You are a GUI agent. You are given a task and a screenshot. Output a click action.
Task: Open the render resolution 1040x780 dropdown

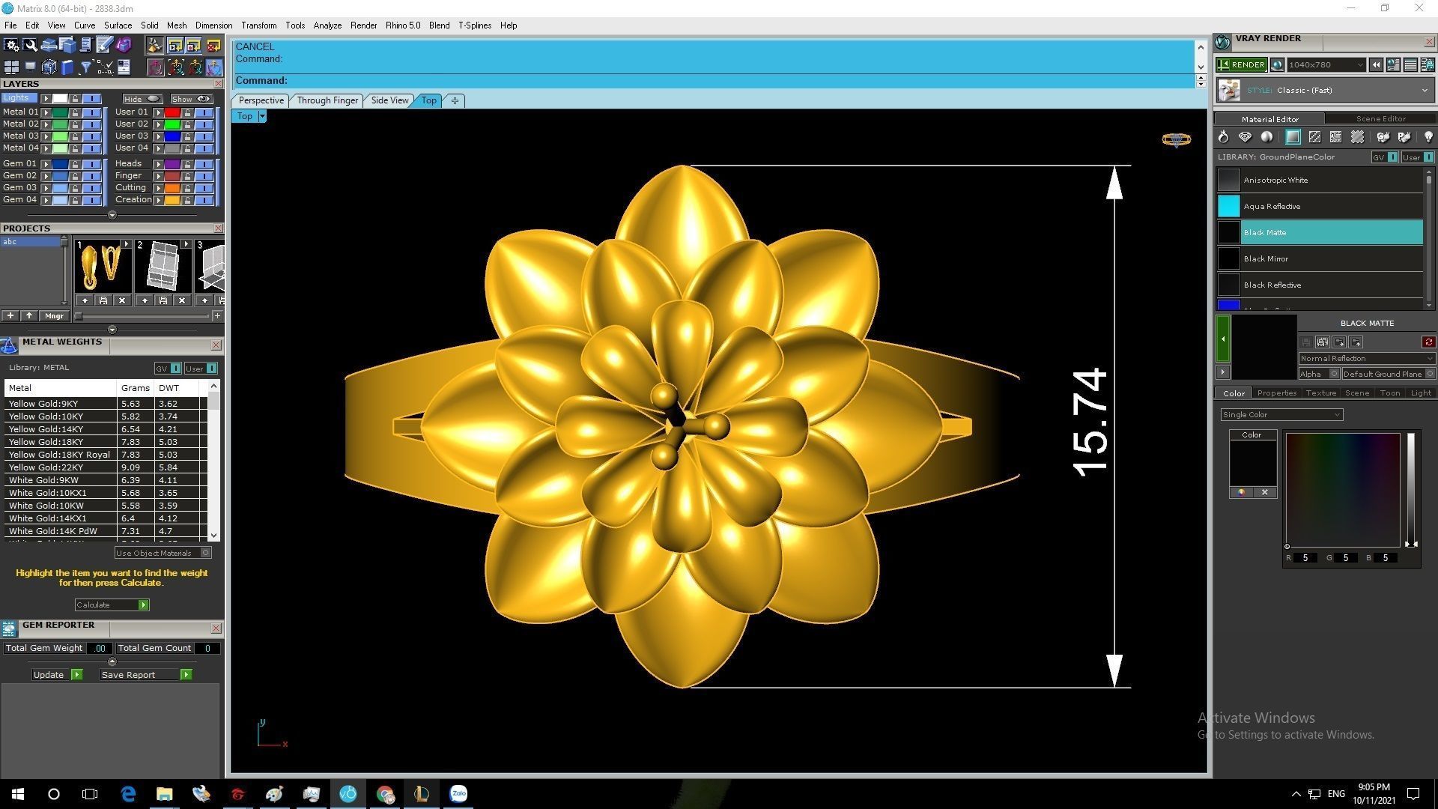[x=1326, y=65]
